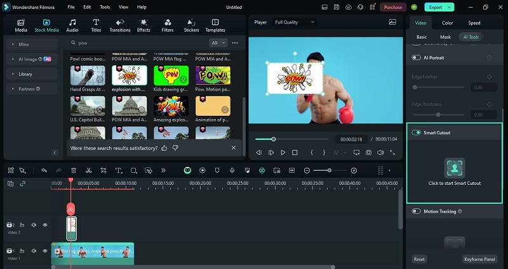Expand the Export button dropdown arrow

449,7
